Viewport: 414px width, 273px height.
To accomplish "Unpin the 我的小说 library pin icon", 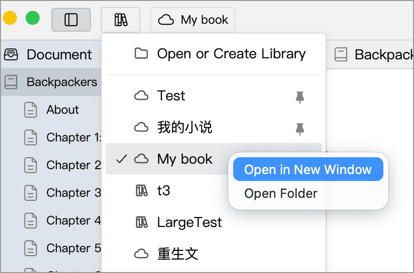I will coord(300,129).
